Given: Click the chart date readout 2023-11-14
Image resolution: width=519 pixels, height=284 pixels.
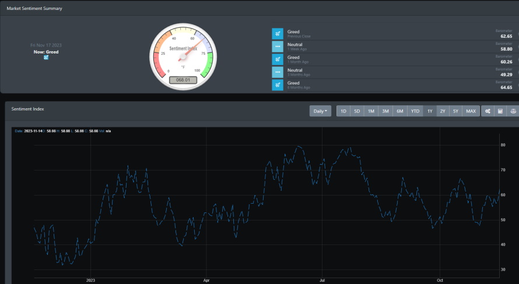Looking at the screenshot, I should point(33,131).
